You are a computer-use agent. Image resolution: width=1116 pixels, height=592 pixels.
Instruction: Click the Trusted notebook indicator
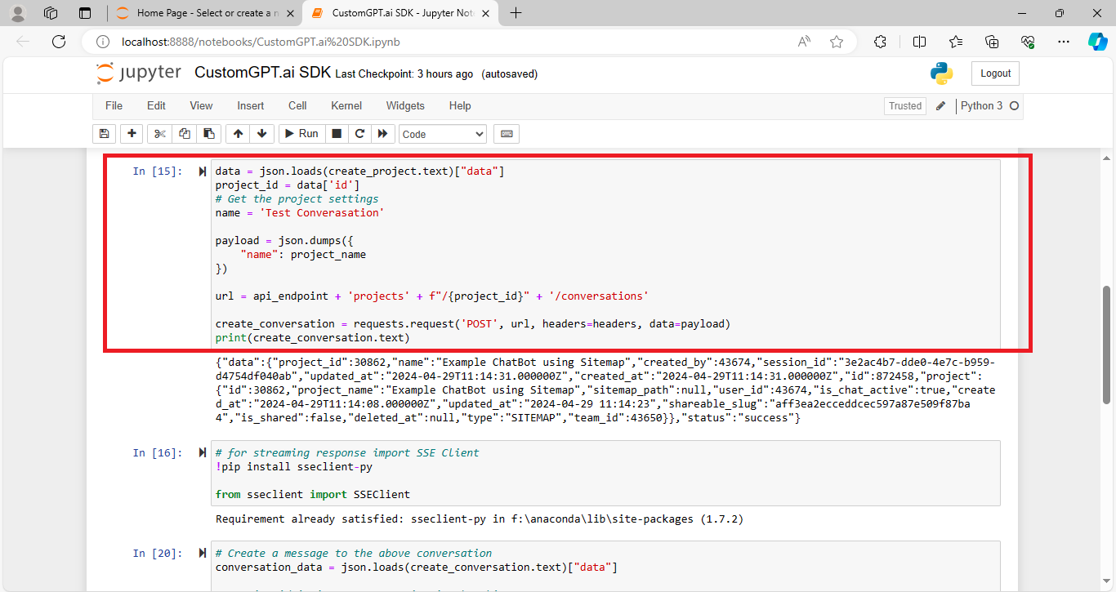904,105
